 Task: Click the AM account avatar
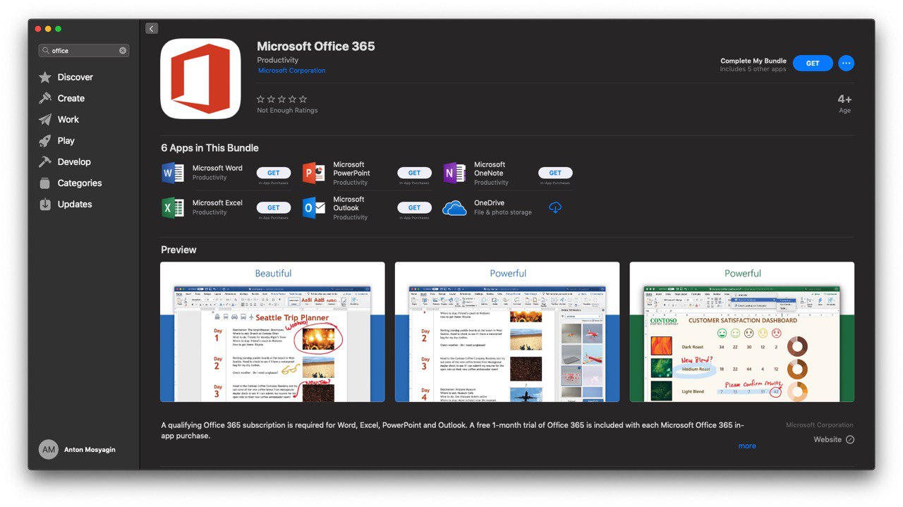[x=49, y=449]
